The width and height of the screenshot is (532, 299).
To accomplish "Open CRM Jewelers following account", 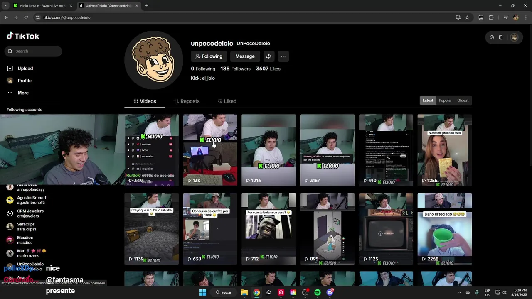I will (26, 213).
